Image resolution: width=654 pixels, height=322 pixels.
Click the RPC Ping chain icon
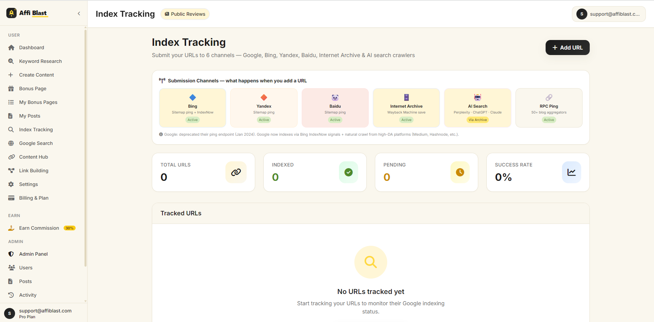(x=549, y=97)
